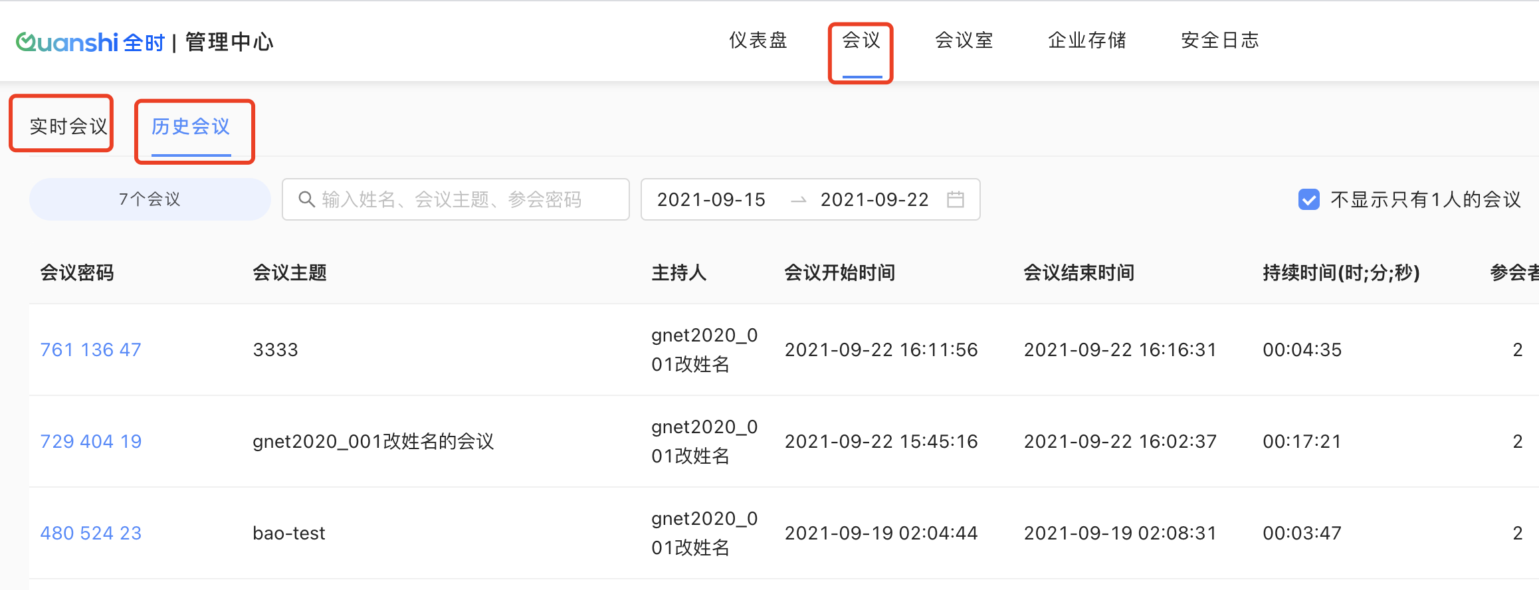Open meeting code 761 136 47

point(91,349)
